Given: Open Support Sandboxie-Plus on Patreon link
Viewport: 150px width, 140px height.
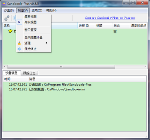Looking at the screenshot, I should (x=110, y=18).
